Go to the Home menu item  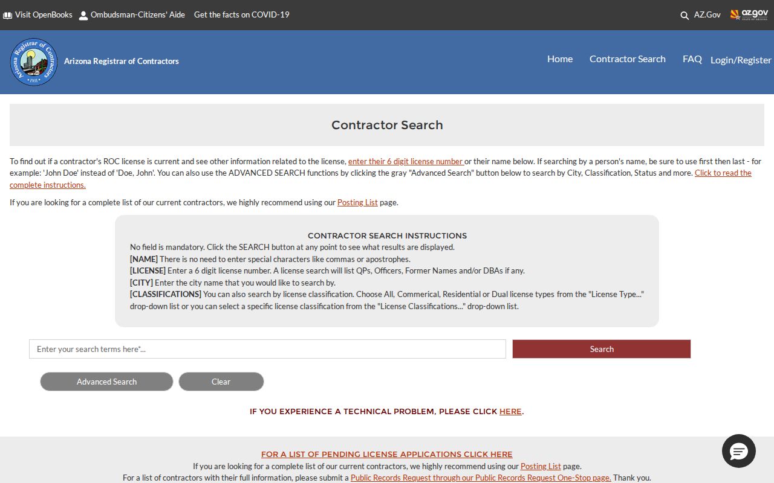tap(560, 59)
